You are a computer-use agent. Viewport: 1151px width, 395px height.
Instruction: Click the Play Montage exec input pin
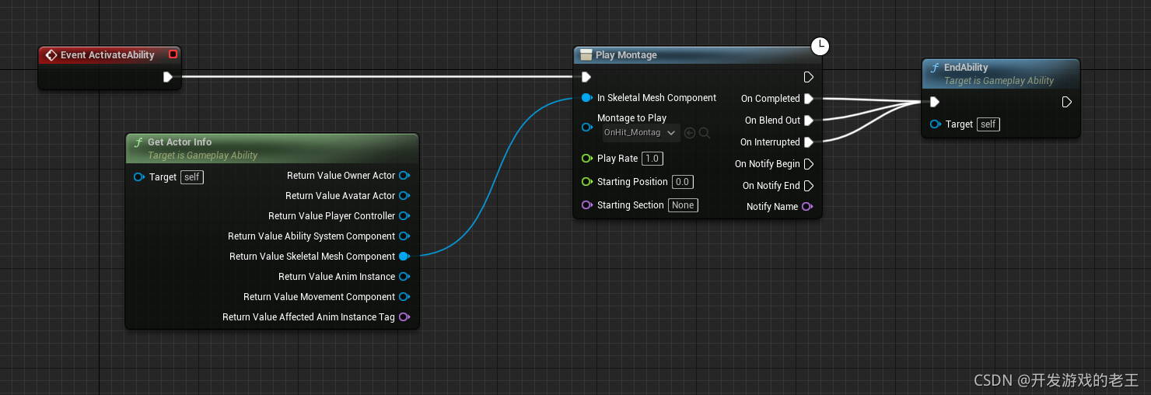point(586,77)
